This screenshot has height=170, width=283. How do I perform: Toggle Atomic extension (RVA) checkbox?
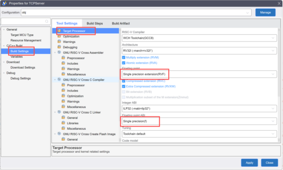124,63
